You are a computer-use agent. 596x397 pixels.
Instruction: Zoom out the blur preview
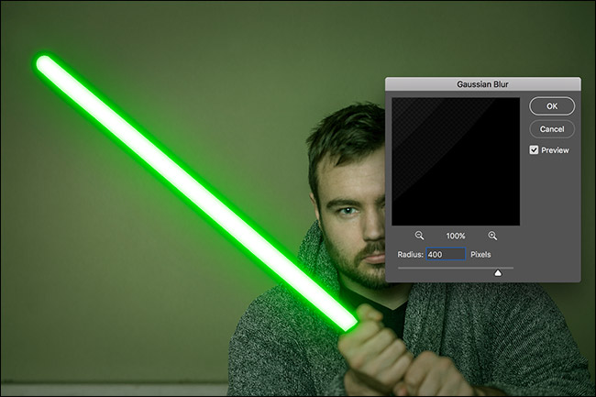tap(419, 236)
